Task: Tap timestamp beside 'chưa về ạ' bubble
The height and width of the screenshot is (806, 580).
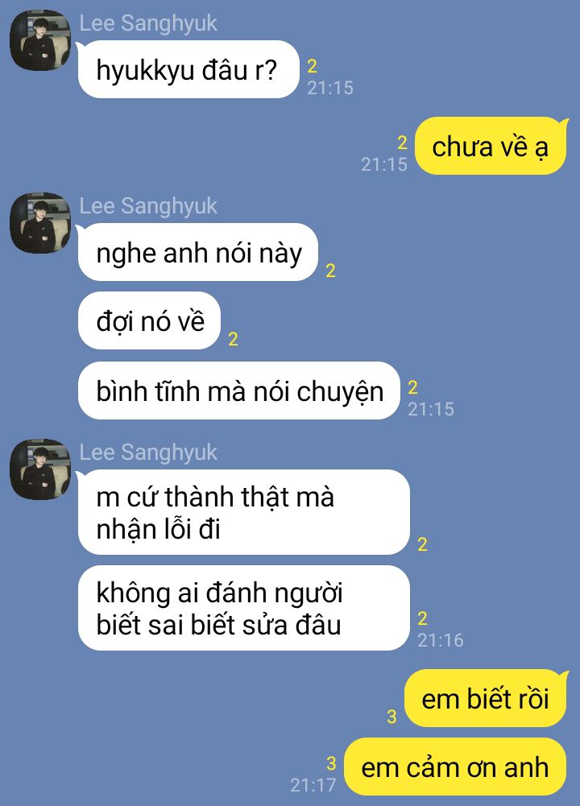Action: (x=384, y=164)
